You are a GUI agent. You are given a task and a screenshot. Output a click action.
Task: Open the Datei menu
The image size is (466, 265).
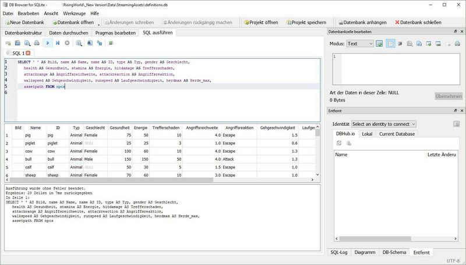tap(8, 13)
